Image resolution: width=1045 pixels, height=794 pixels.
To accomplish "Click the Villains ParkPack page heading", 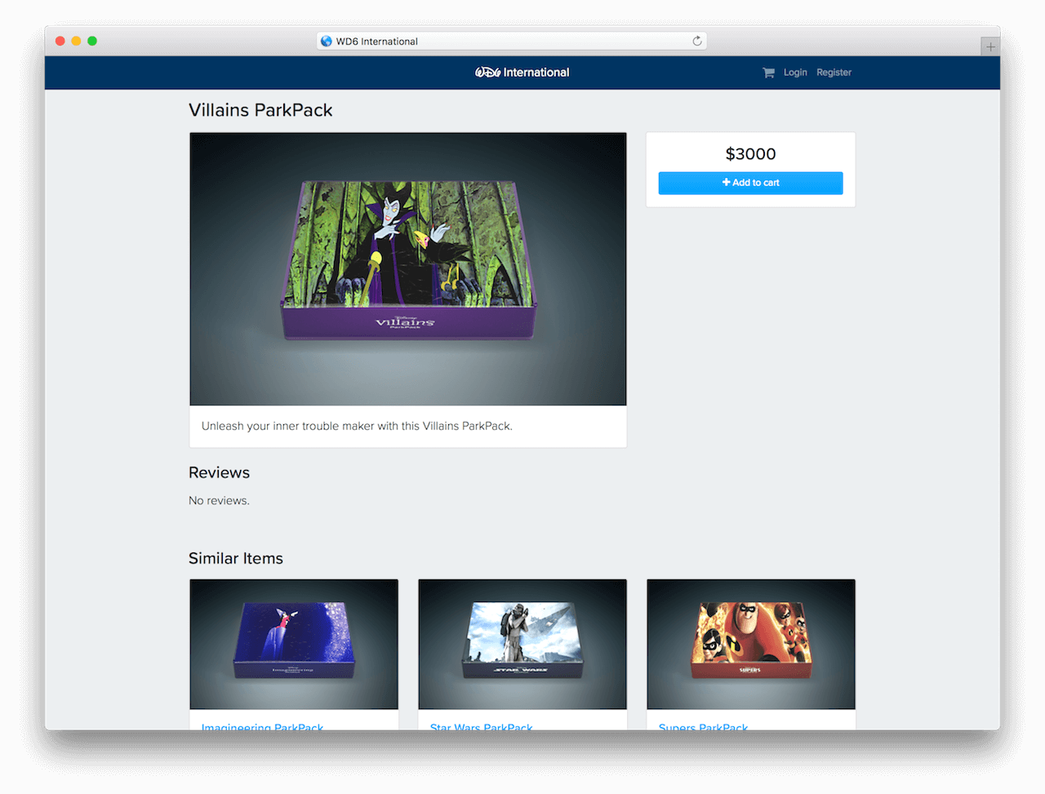I will point(260,110).
